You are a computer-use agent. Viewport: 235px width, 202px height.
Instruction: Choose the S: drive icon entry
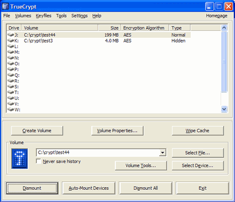(11, 87)
